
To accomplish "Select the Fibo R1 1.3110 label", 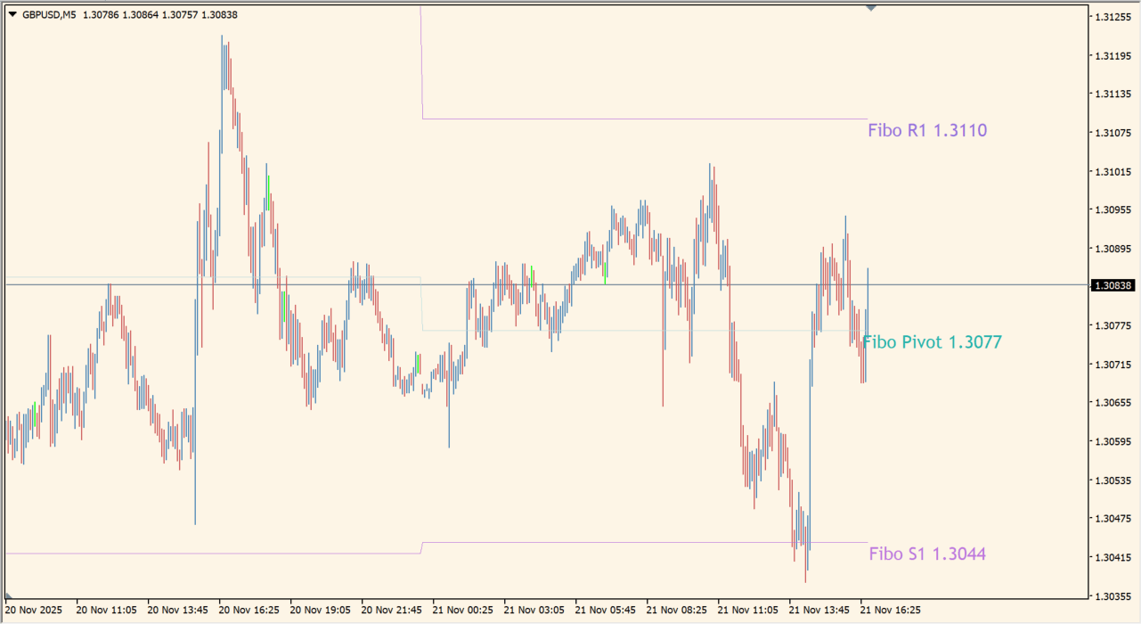I will tap(927, 131).
